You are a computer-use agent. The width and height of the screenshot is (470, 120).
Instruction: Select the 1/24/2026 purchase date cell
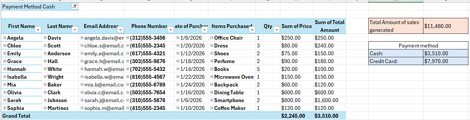point(191,85)
